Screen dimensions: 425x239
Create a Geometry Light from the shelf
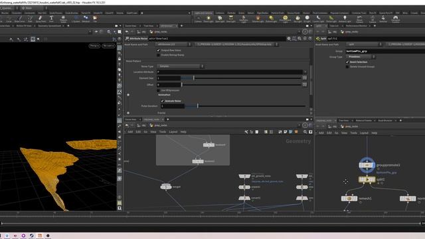tap(244, 19)
